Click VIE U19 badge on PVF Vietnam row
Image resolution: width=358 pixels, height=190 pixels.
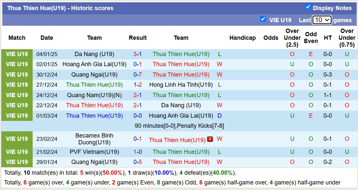[17, 152]
